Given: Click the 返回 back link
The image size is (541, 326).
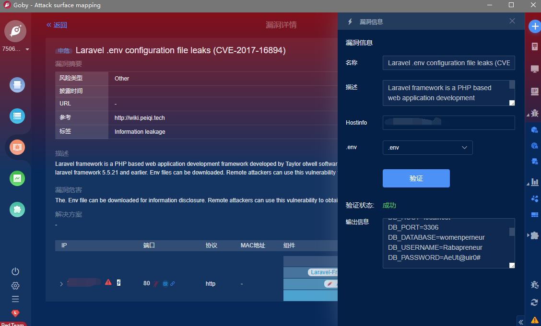Looking at the screenshot, I should coord(57,25).
